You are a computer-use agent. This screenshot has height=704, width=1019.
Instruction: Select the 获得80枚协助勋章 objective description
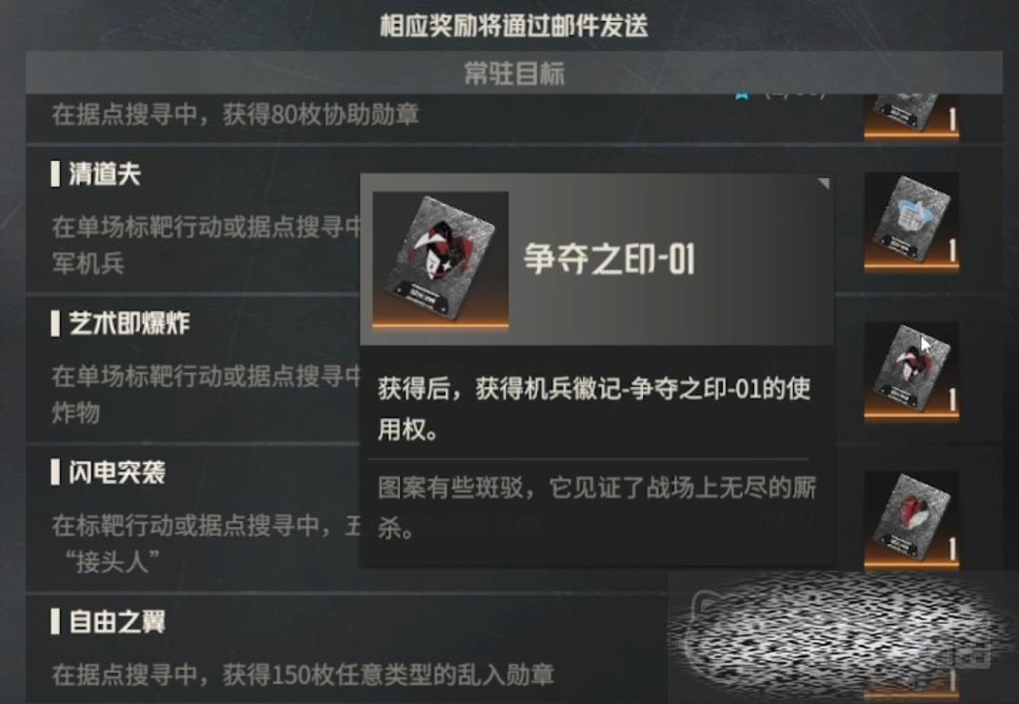tap(235, 115)
